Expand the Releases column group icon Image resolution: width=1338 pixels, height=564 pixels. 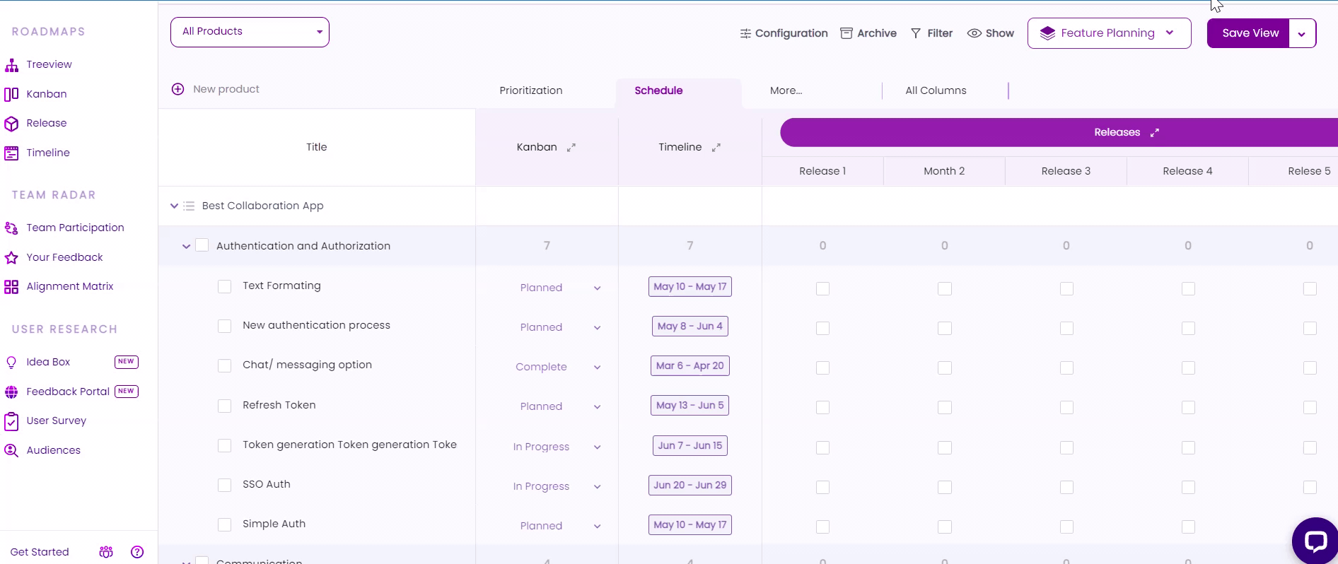(1155, 133)
